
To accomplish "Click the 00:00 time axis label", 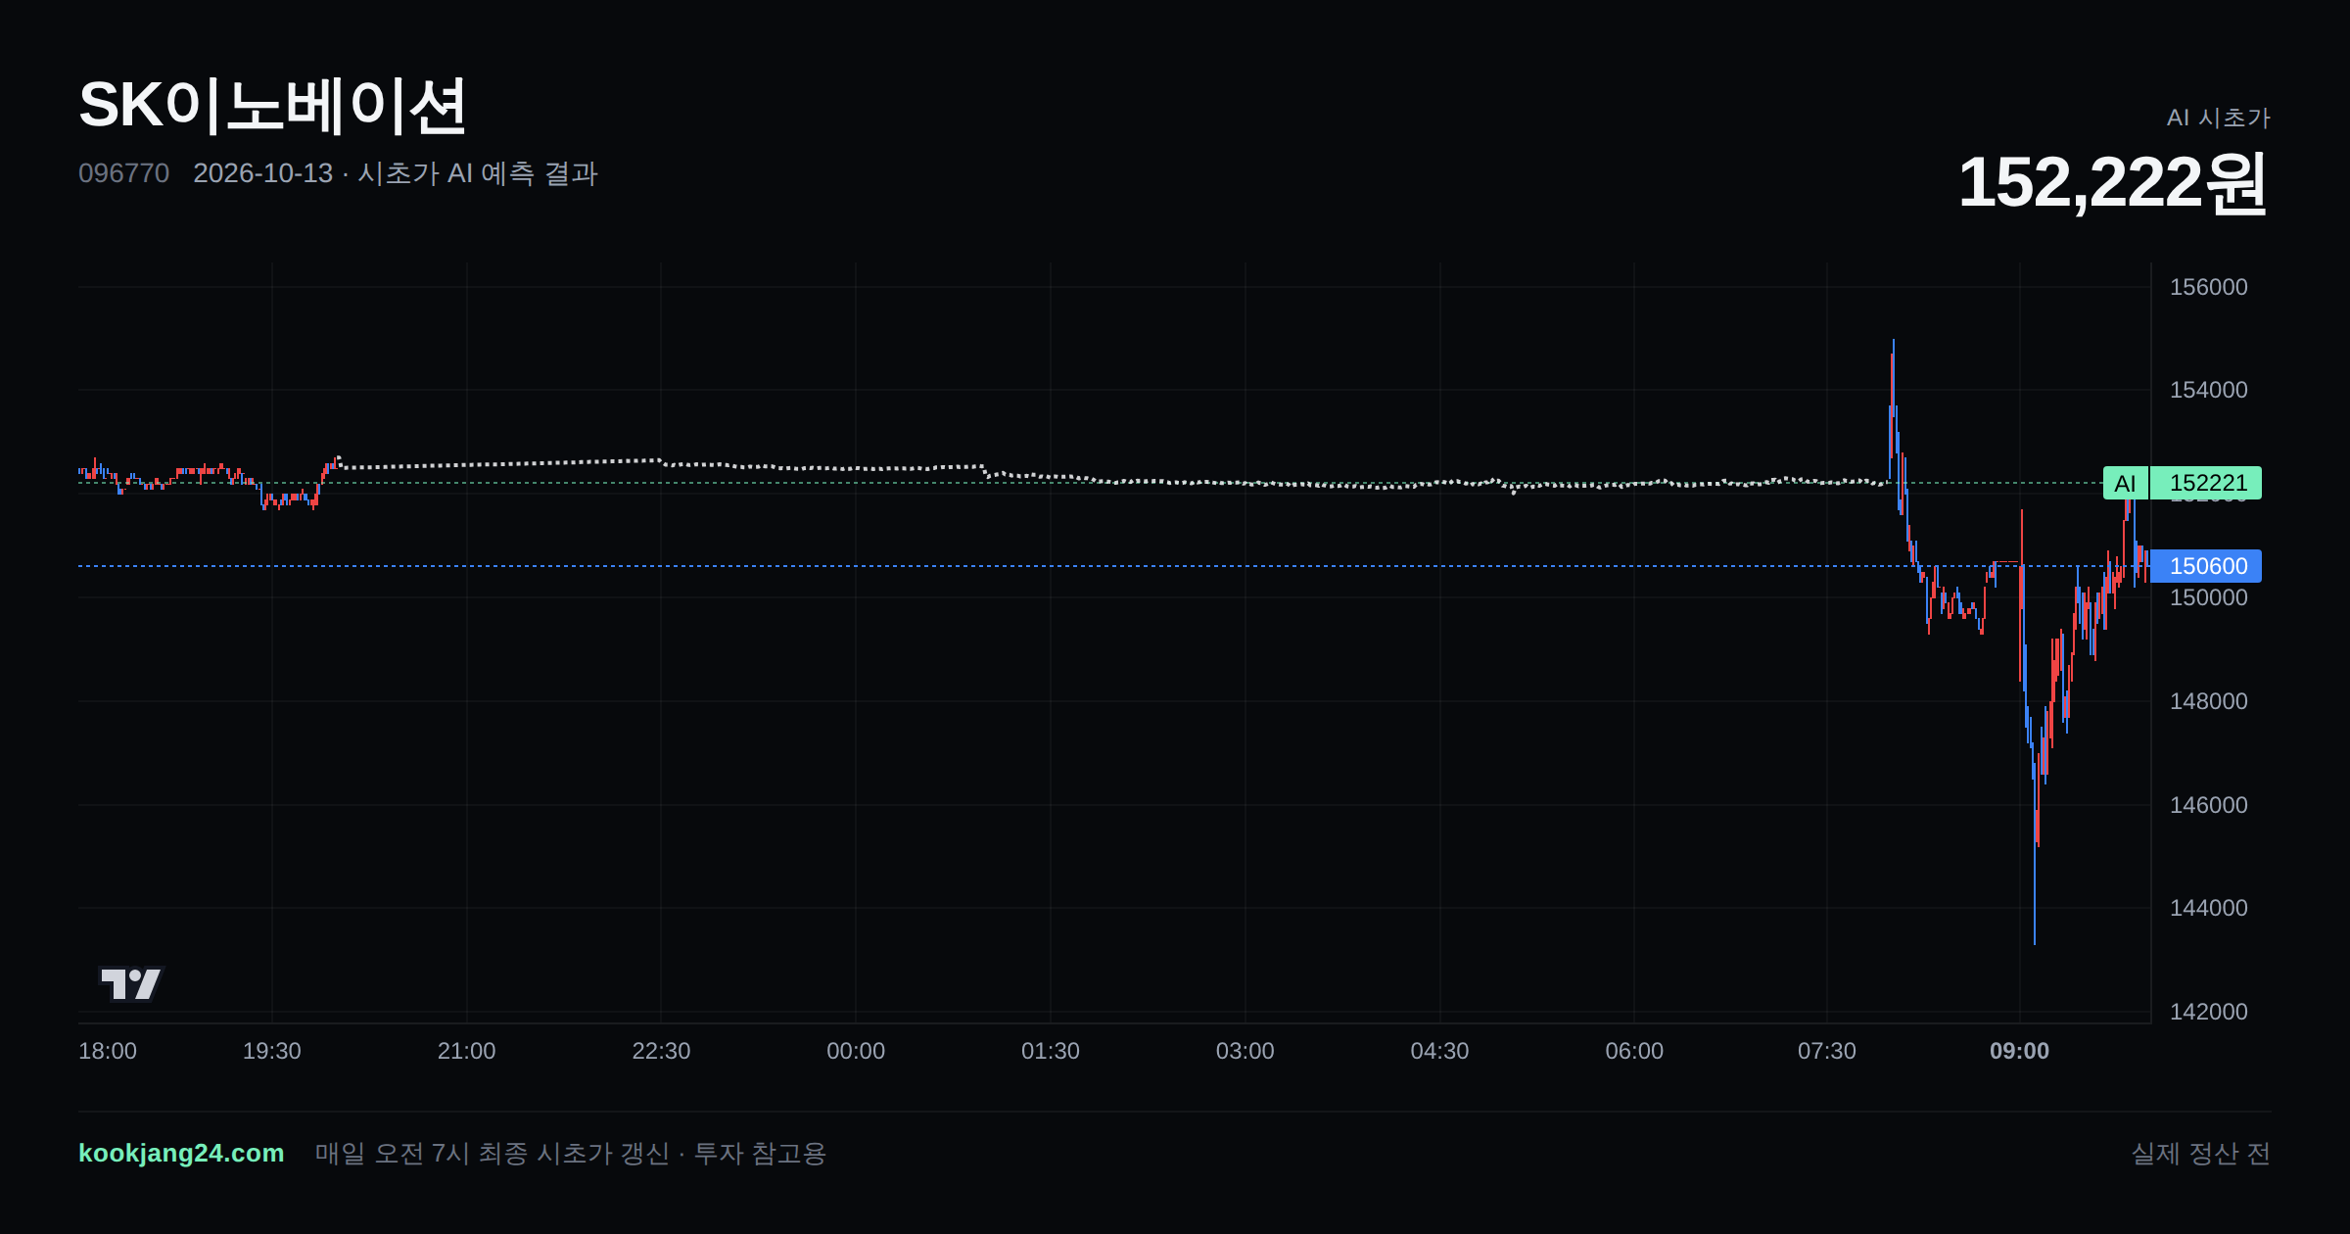I will (x=856, y=1051).
